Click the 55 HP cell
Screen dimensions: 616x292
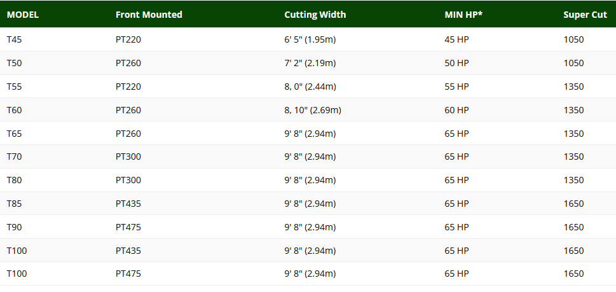pos(456,87)
